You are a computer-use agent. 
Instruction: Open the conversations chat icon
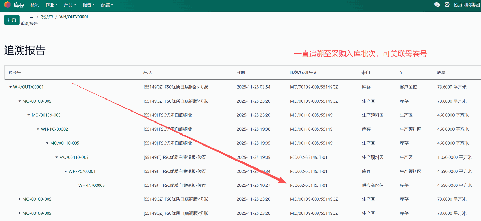click(x=437, y=4)
